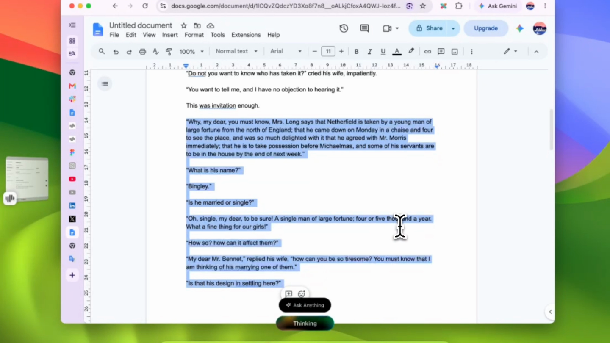
Task: Add a comment from the toolbar
Action: click(441, 52)
